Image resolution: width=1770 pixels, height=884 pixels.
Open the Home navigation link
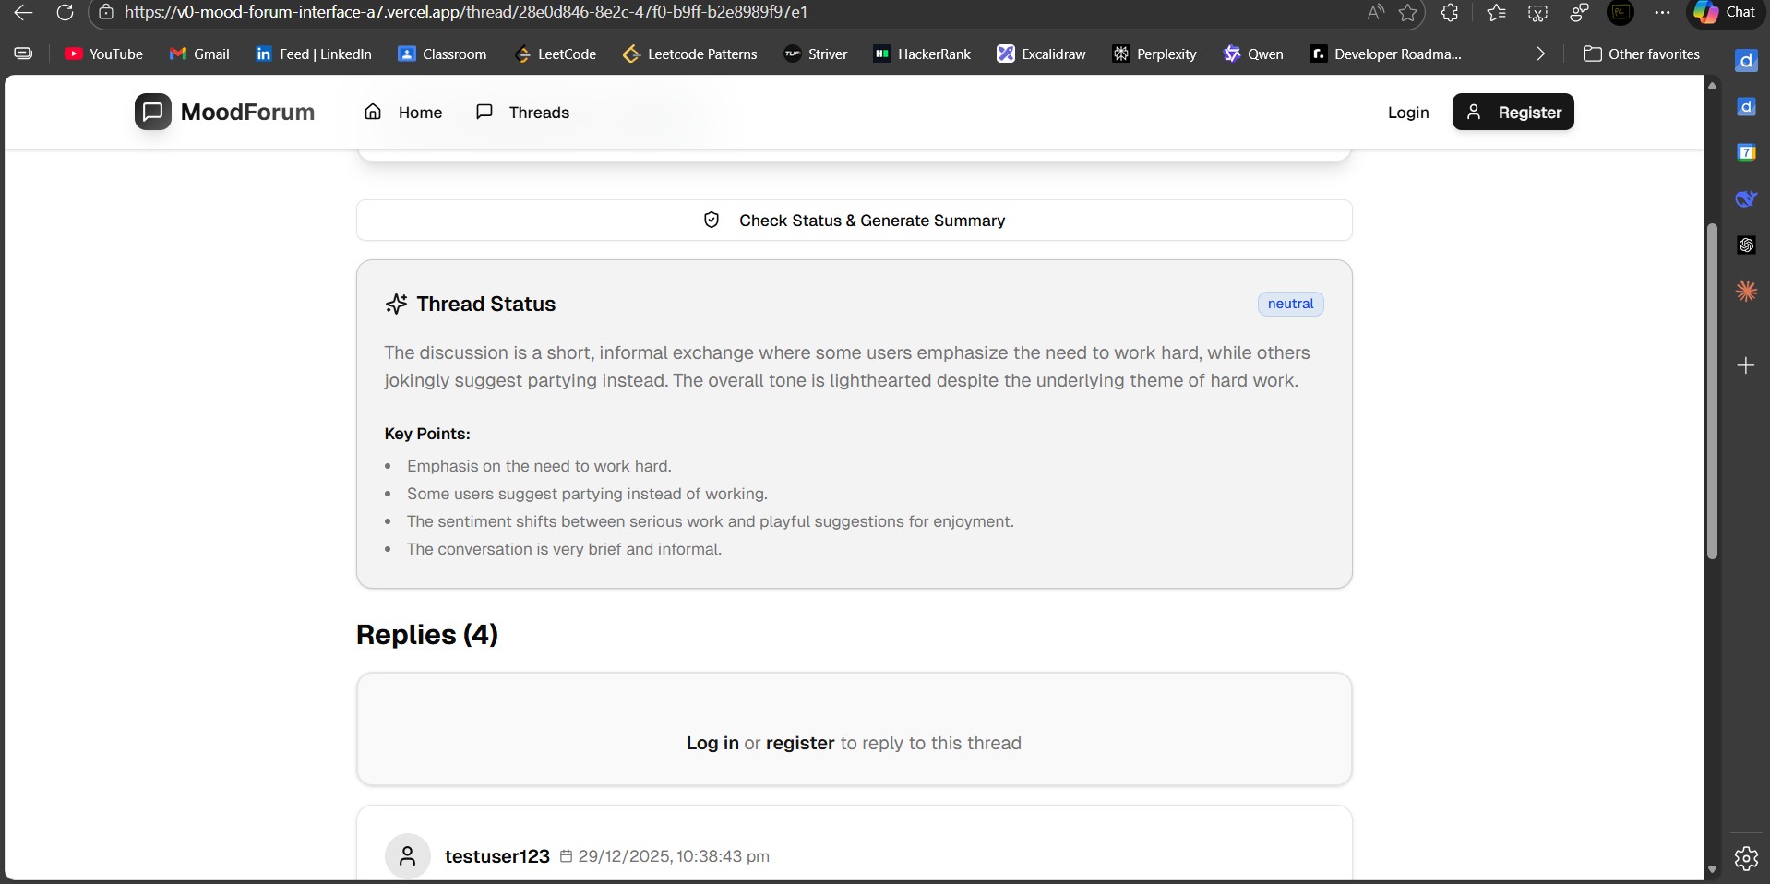pyautogui.click(x=403, y=113)
